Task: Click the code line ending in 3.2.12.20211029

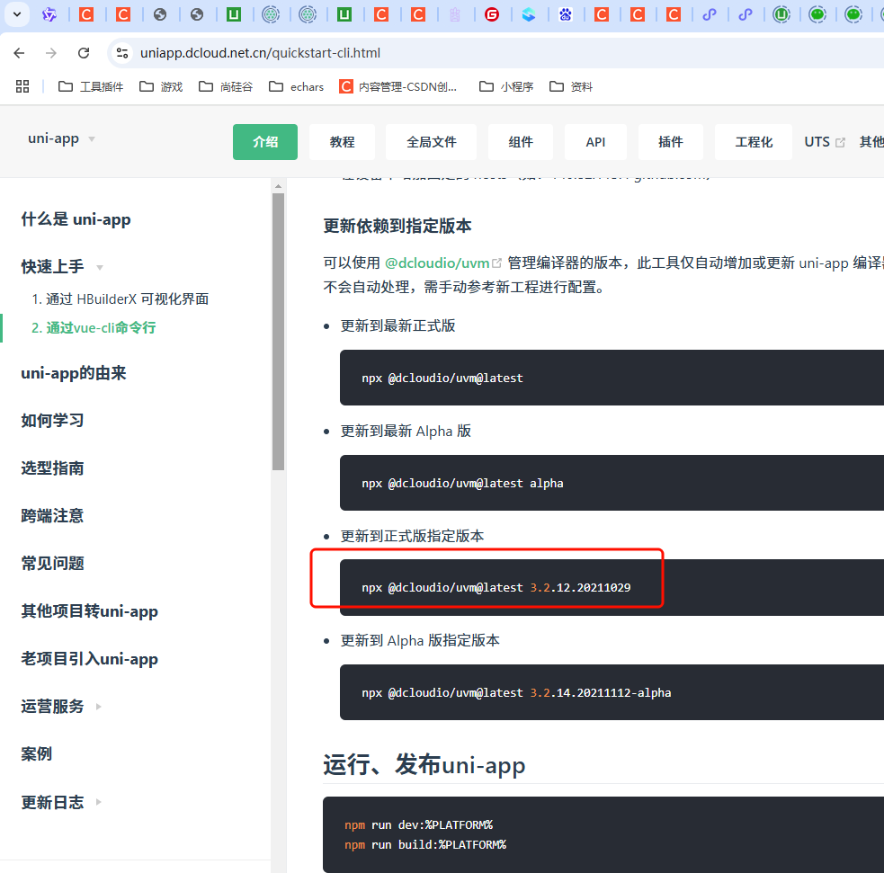Action: pyautogui.click(x=496, y=588)
